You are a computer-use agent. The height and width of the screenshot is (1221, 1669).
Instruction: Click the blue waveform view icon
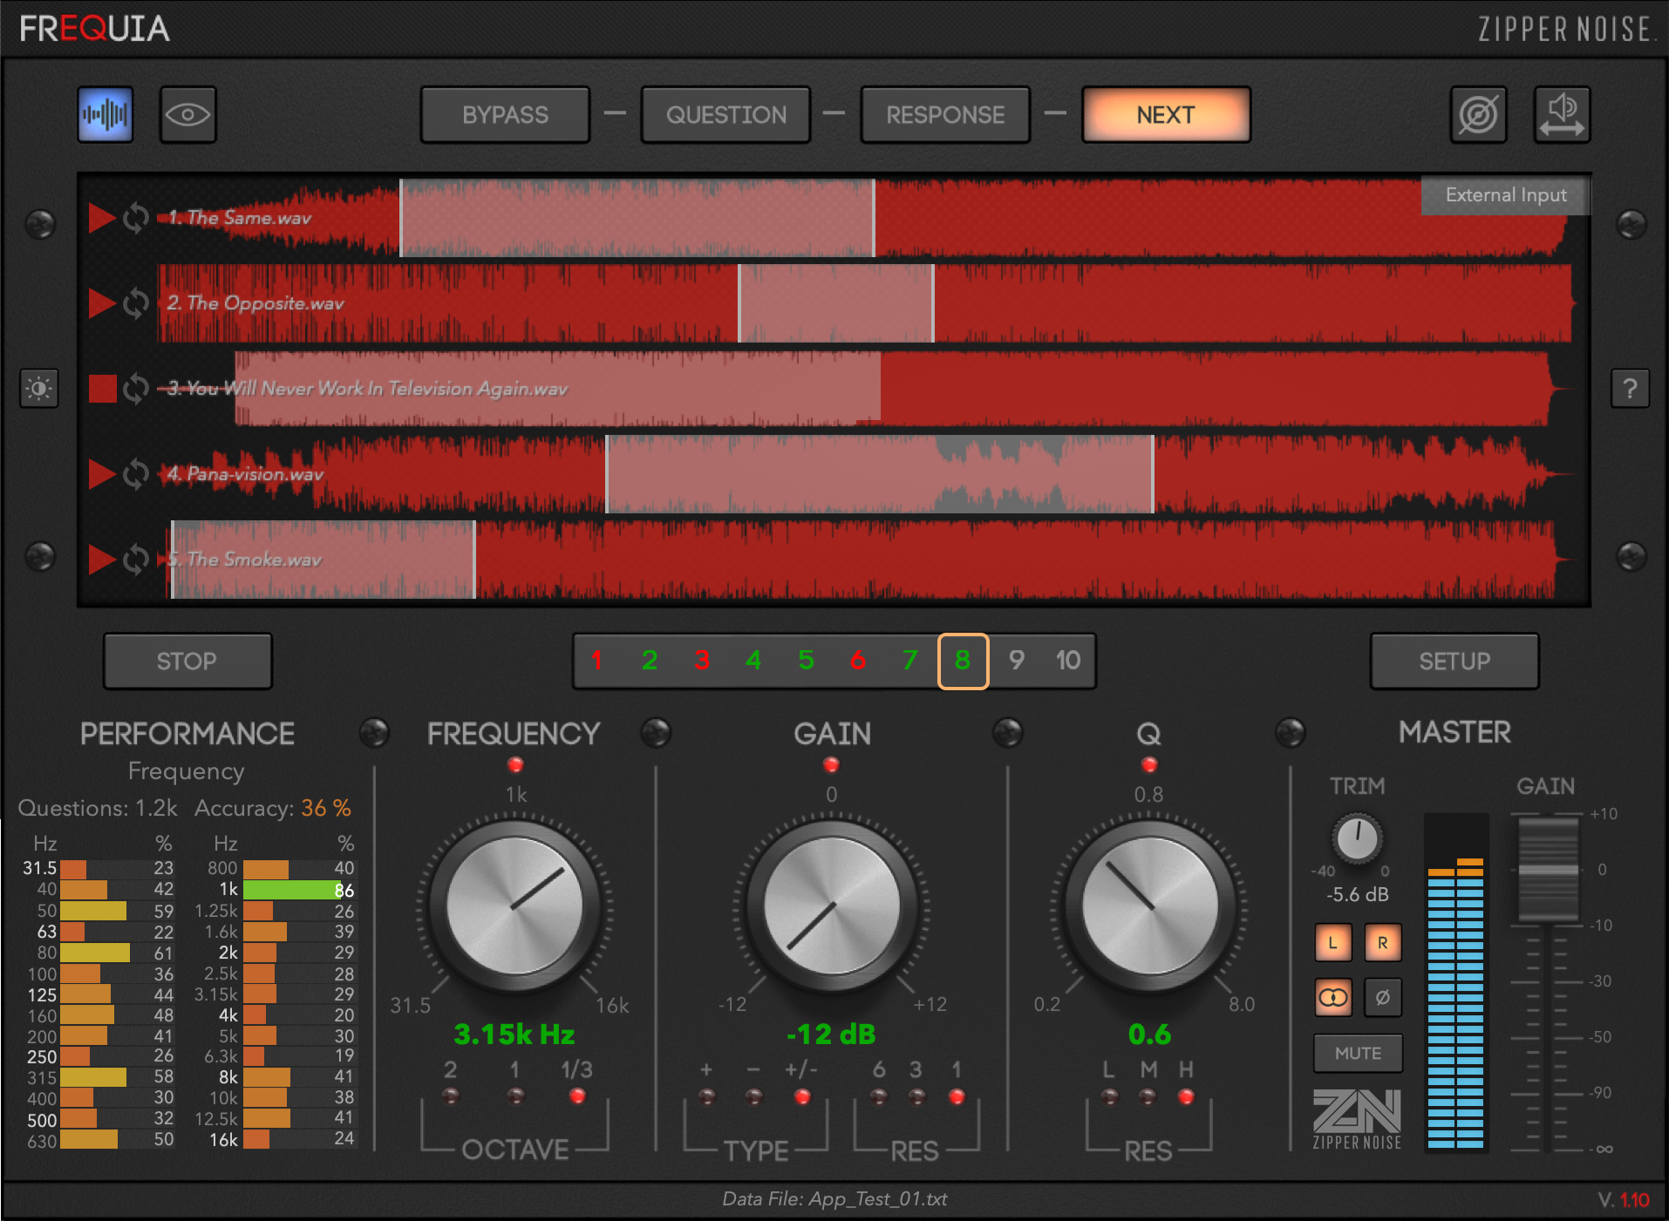[x=106, y=114]
